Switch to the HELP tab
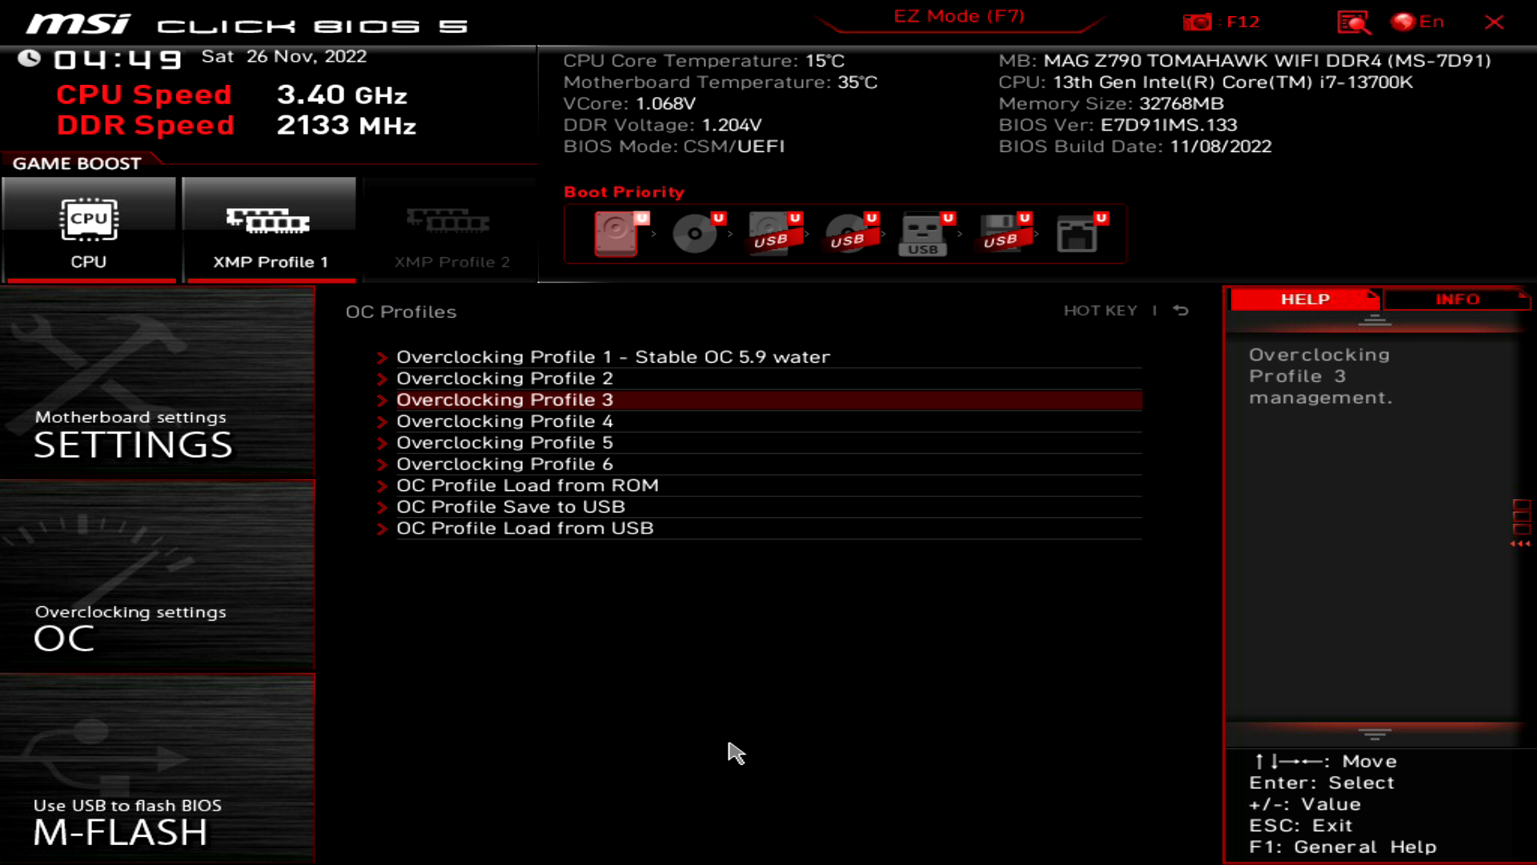 click(1305, 300)
